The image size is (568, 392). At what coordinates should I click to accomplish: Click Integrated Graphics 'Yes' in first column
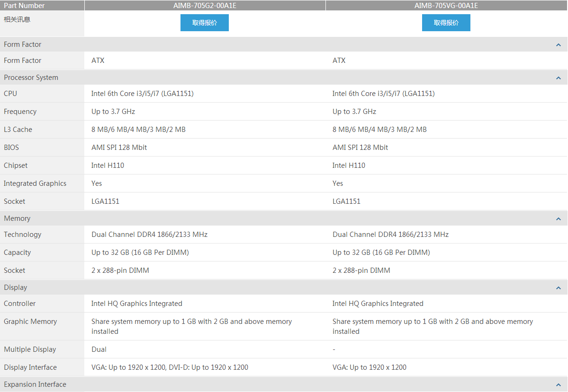pos(96,183)
